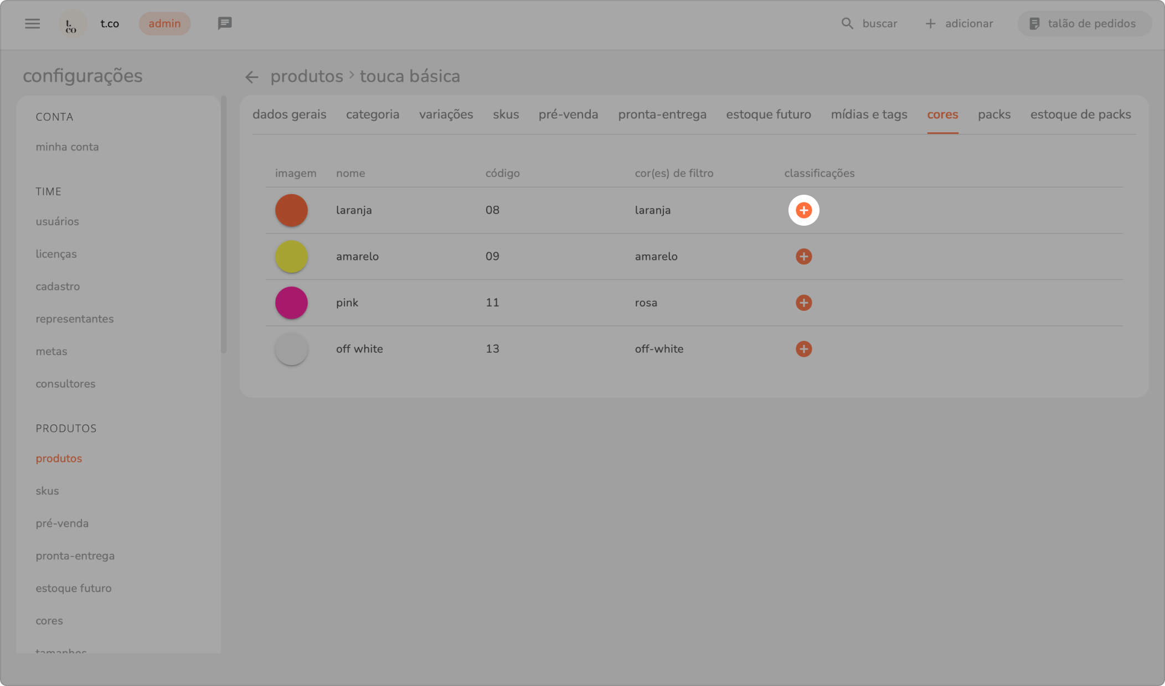Click the chat messages icon
1165x686 pixels.
tap(224, 23)
